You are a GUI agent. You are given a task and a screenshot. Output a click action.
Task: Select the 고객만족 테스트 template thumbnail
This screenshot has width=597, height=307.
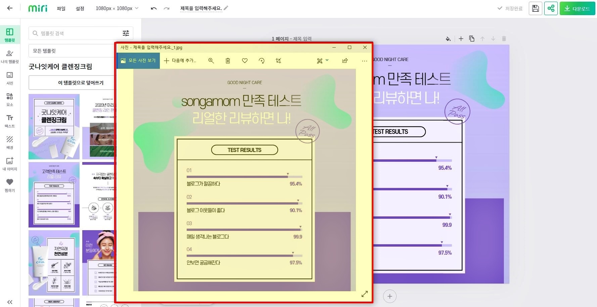tap(54, 195)
